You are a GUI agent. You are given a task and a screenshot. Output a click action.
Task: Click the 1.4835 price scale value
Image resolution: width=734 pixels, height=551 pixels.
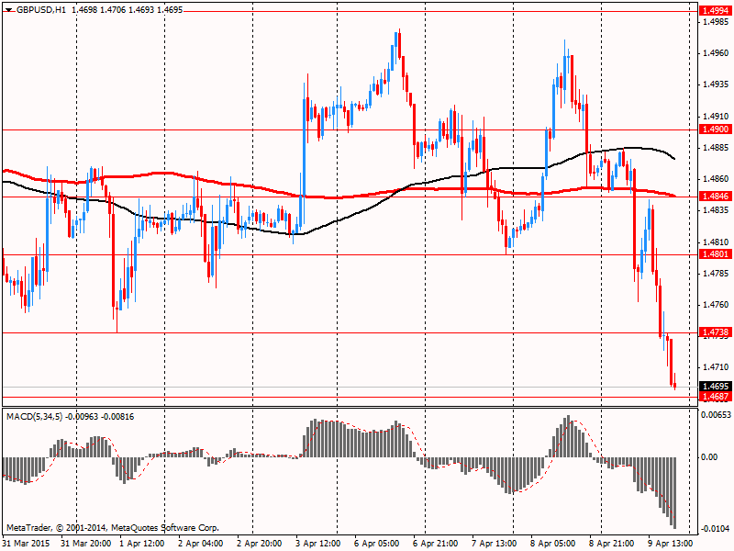point(716,210)
